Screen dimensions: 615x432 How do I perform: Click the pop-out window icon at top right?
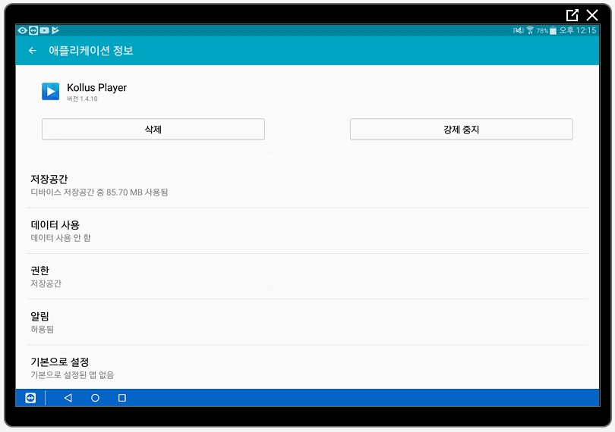pyautogui.click(x=572, y=15)
